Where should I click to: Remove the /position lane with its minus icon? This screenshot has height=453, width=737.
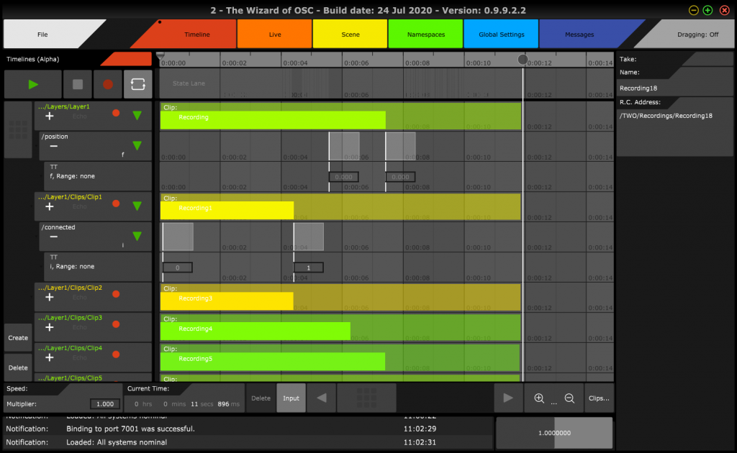(53, 146)
